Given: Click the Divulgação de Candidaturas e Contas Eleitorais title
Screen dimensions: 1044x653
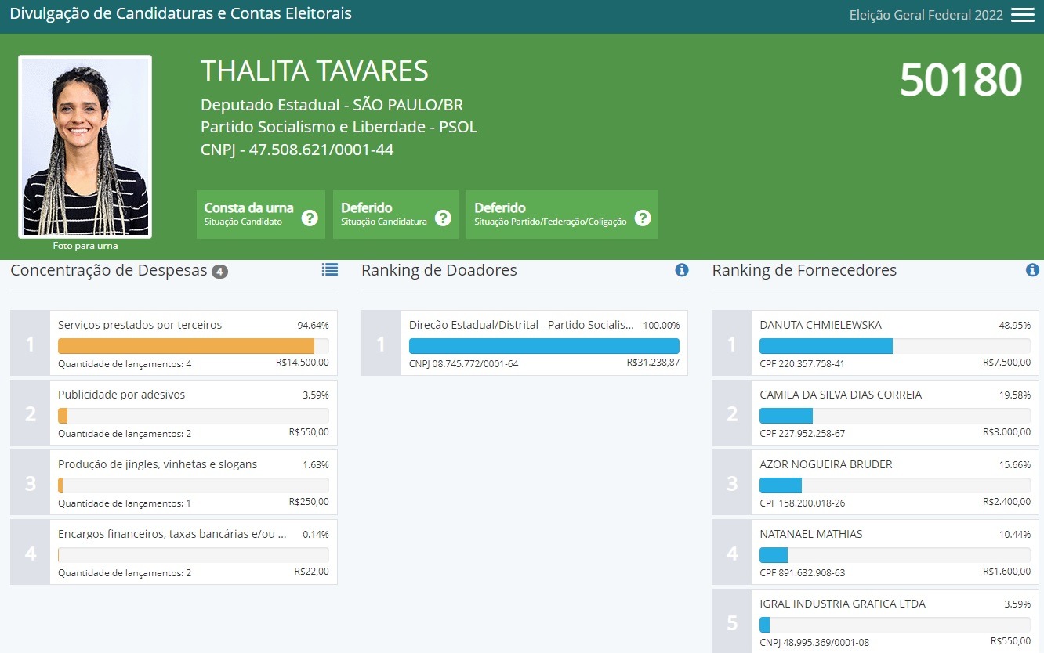Looking at the screenshot, I should 180,14.
